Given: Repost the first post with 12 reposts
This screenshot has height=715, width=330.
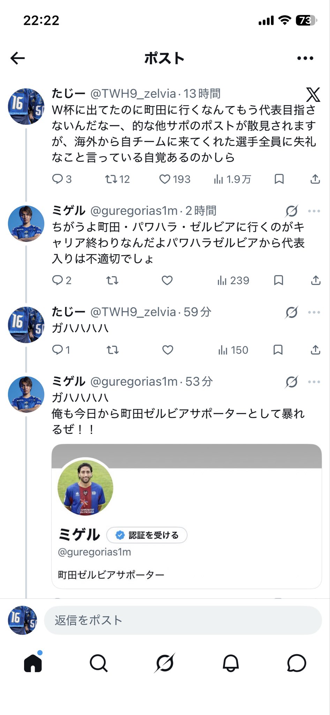Looking at the screenshot, I should coord(111,179).
